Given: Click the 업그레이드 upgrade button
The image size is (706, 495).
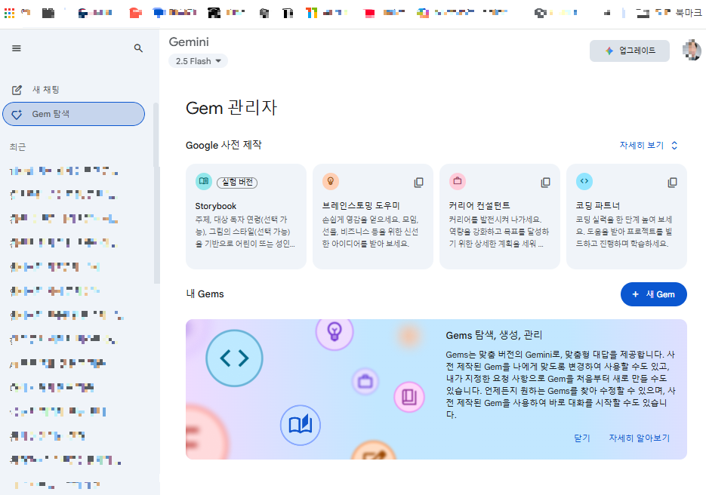Looking at the screenshot, I should [x=630, y=51].
